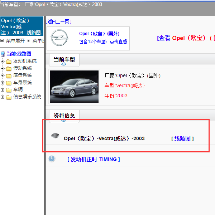Go back via 返回上一页 link
215x215 pixels.
(59, 21)
